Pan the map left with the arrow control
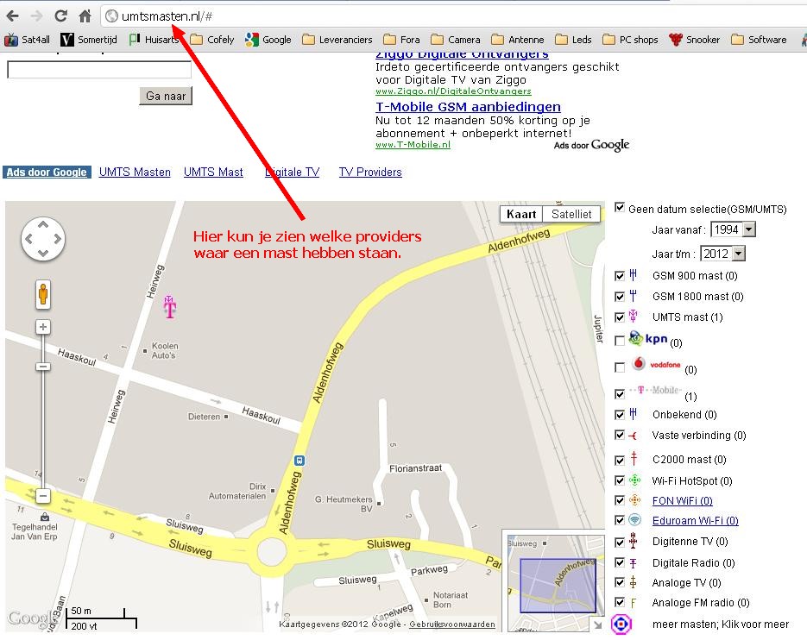Viewport: 807px width, 640px height. point(28,239)
